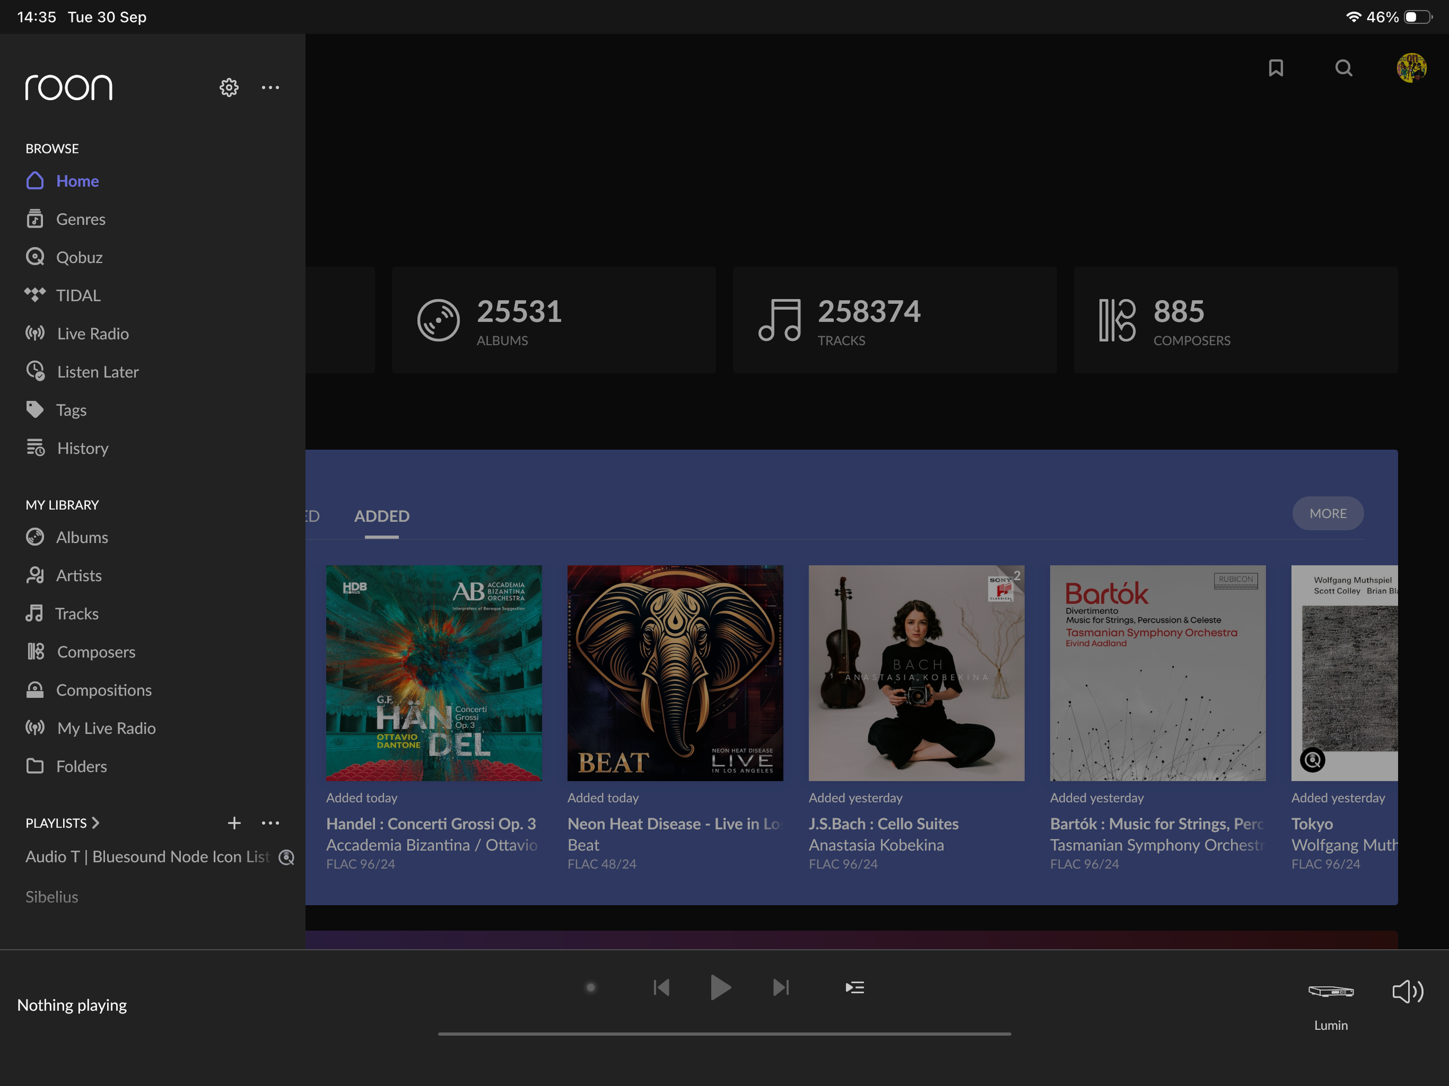Skip to the next track

781,987
